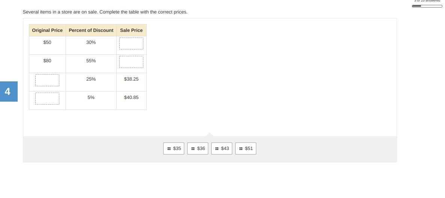445x198 pixels.
Task: Click the 'answered' count text above progress bar
Action: [427, 1]
